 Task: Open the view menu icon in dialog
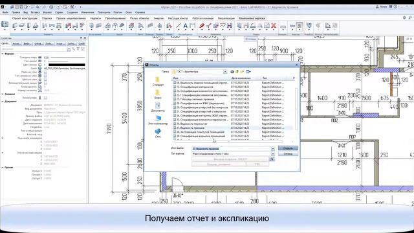248,72
